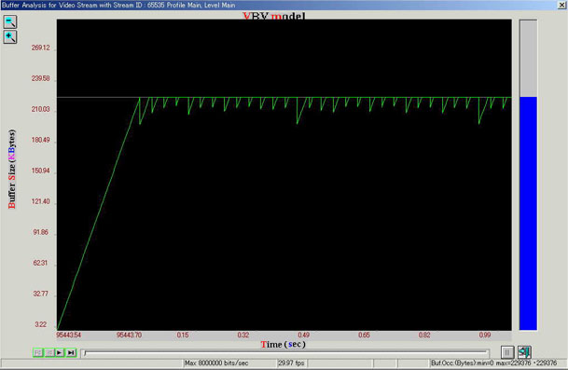Click the play button below the graph
Screen dimensions: 568x370
point(60,352)
